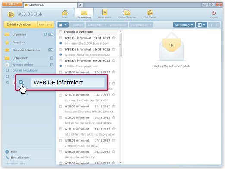
Task: Check the email dated 21.11.2012
Action: tap(60, 118)
